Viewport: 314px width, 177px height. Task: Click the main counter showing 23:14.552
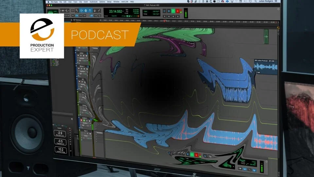(x=115, y=11)
